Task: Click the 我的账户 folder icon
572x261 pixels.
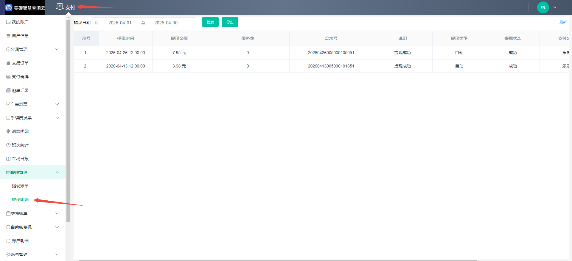Action: [8, 22]
